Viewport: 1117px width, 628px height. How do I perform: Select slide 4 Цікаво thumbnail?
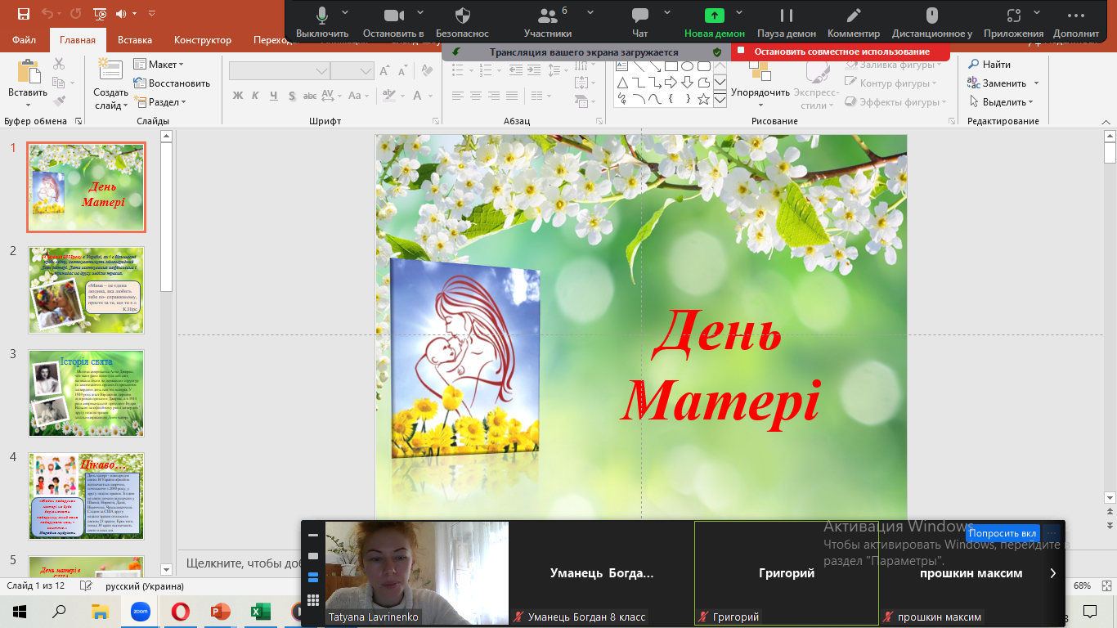coord(86,496)
